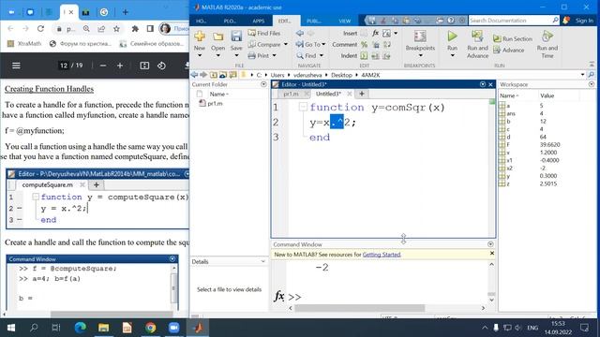Open File Explorer from taskbar
Viewport: 600px width, 337px height.
[103, 328]
